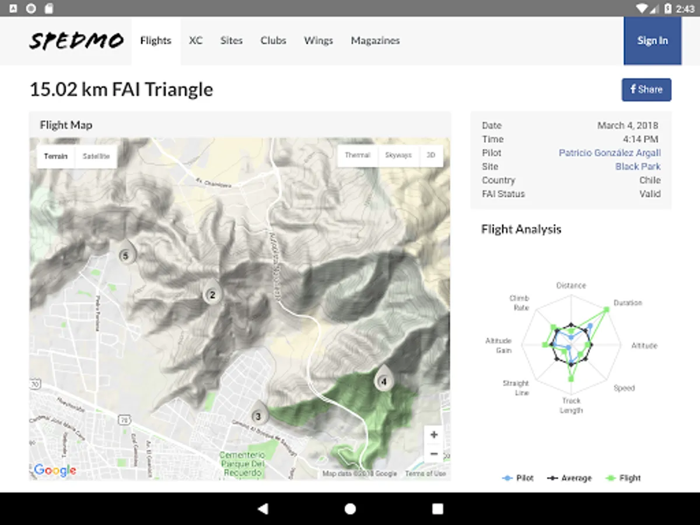Click the 4:14 PM time value
The image size is (700, 525).
pyautogui.click(x=640, y=139)
